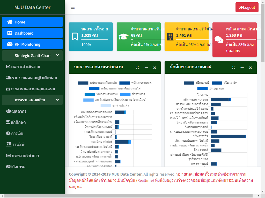Toggle ปริญญาโท legend series in student chart
Screen dimensions: 265x198
coord(224,83)
